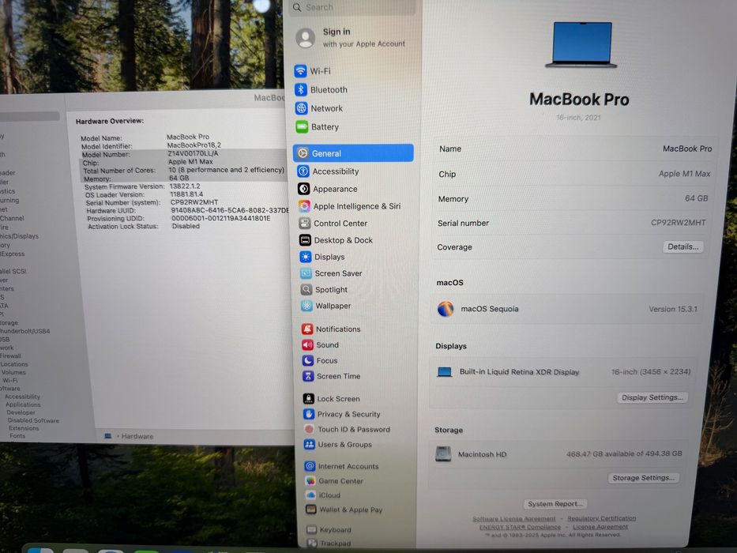Click the MacBook Pro name field
Viewport: 737px width, 553px height.
tap(575, 149)
